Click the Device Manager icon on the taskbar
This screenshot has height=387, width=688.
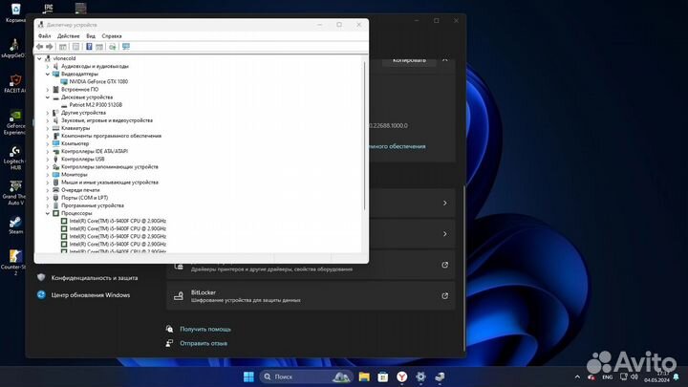(440, 376)
